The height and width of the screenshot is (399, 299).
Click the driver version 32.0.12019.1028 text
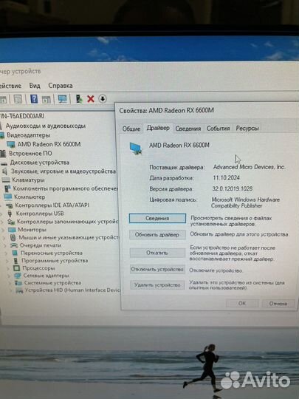[x=233, y=188]
